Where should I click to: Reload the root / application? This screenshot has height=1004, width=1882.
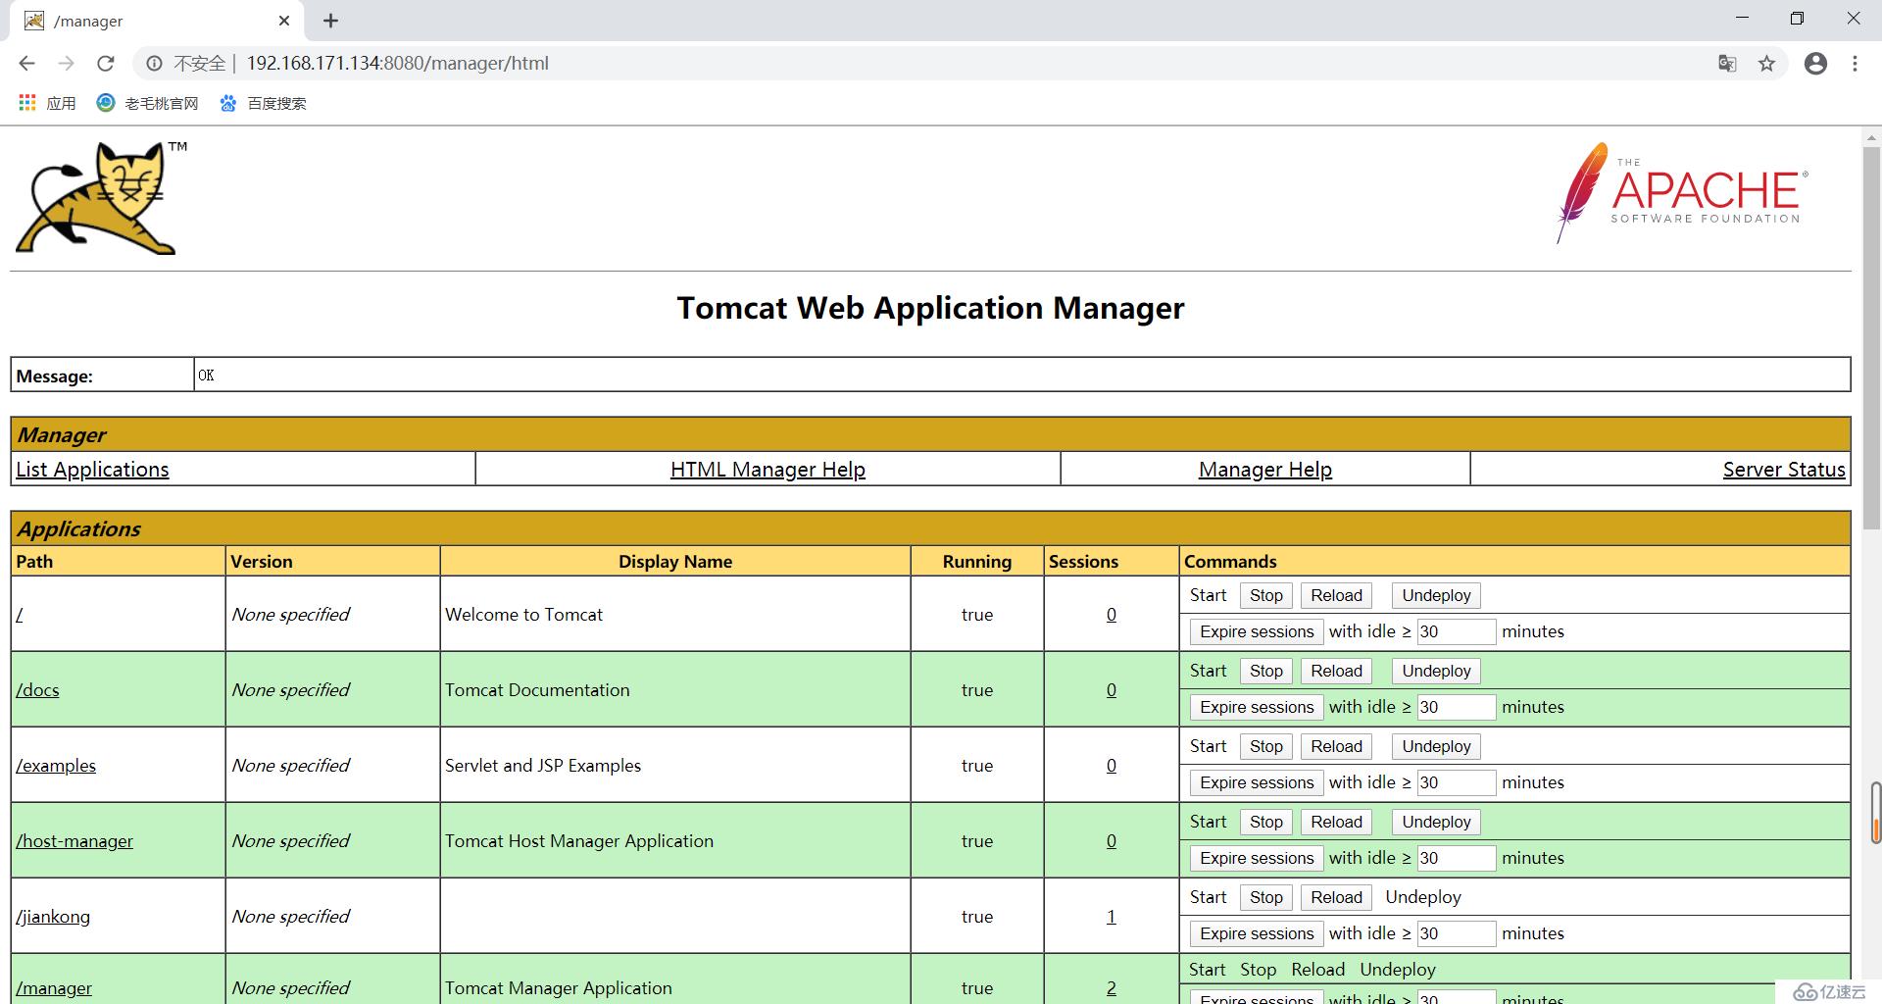1336,595
